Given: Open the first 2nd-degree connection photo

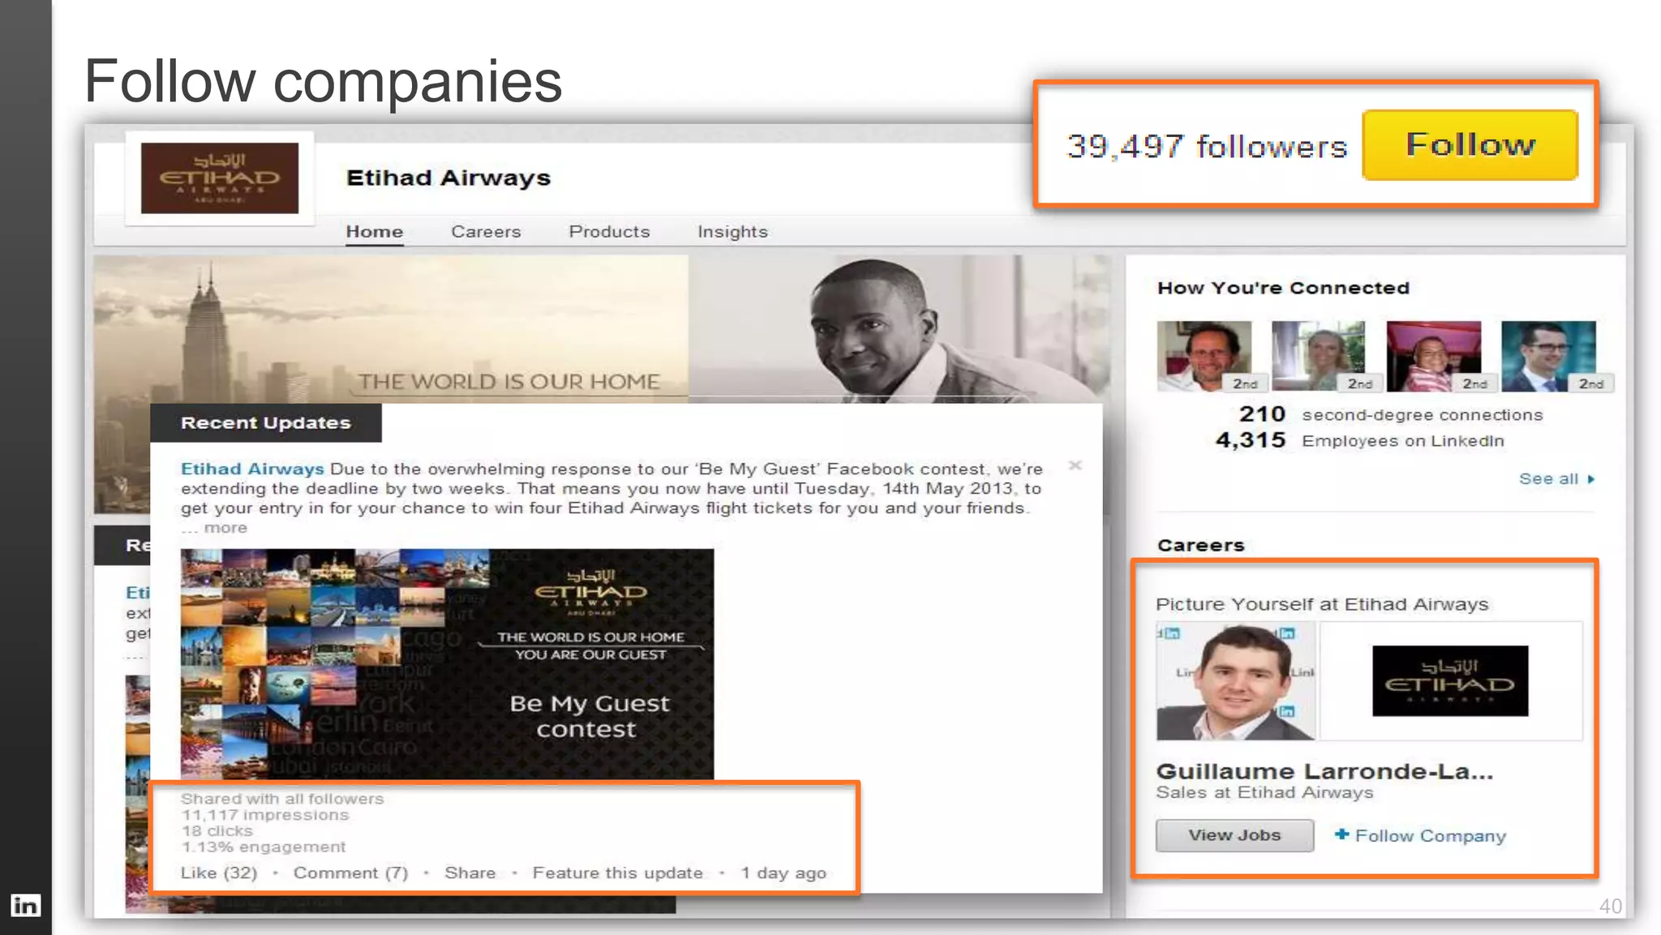Looking at the screenshot, I should coord(1204,356).
